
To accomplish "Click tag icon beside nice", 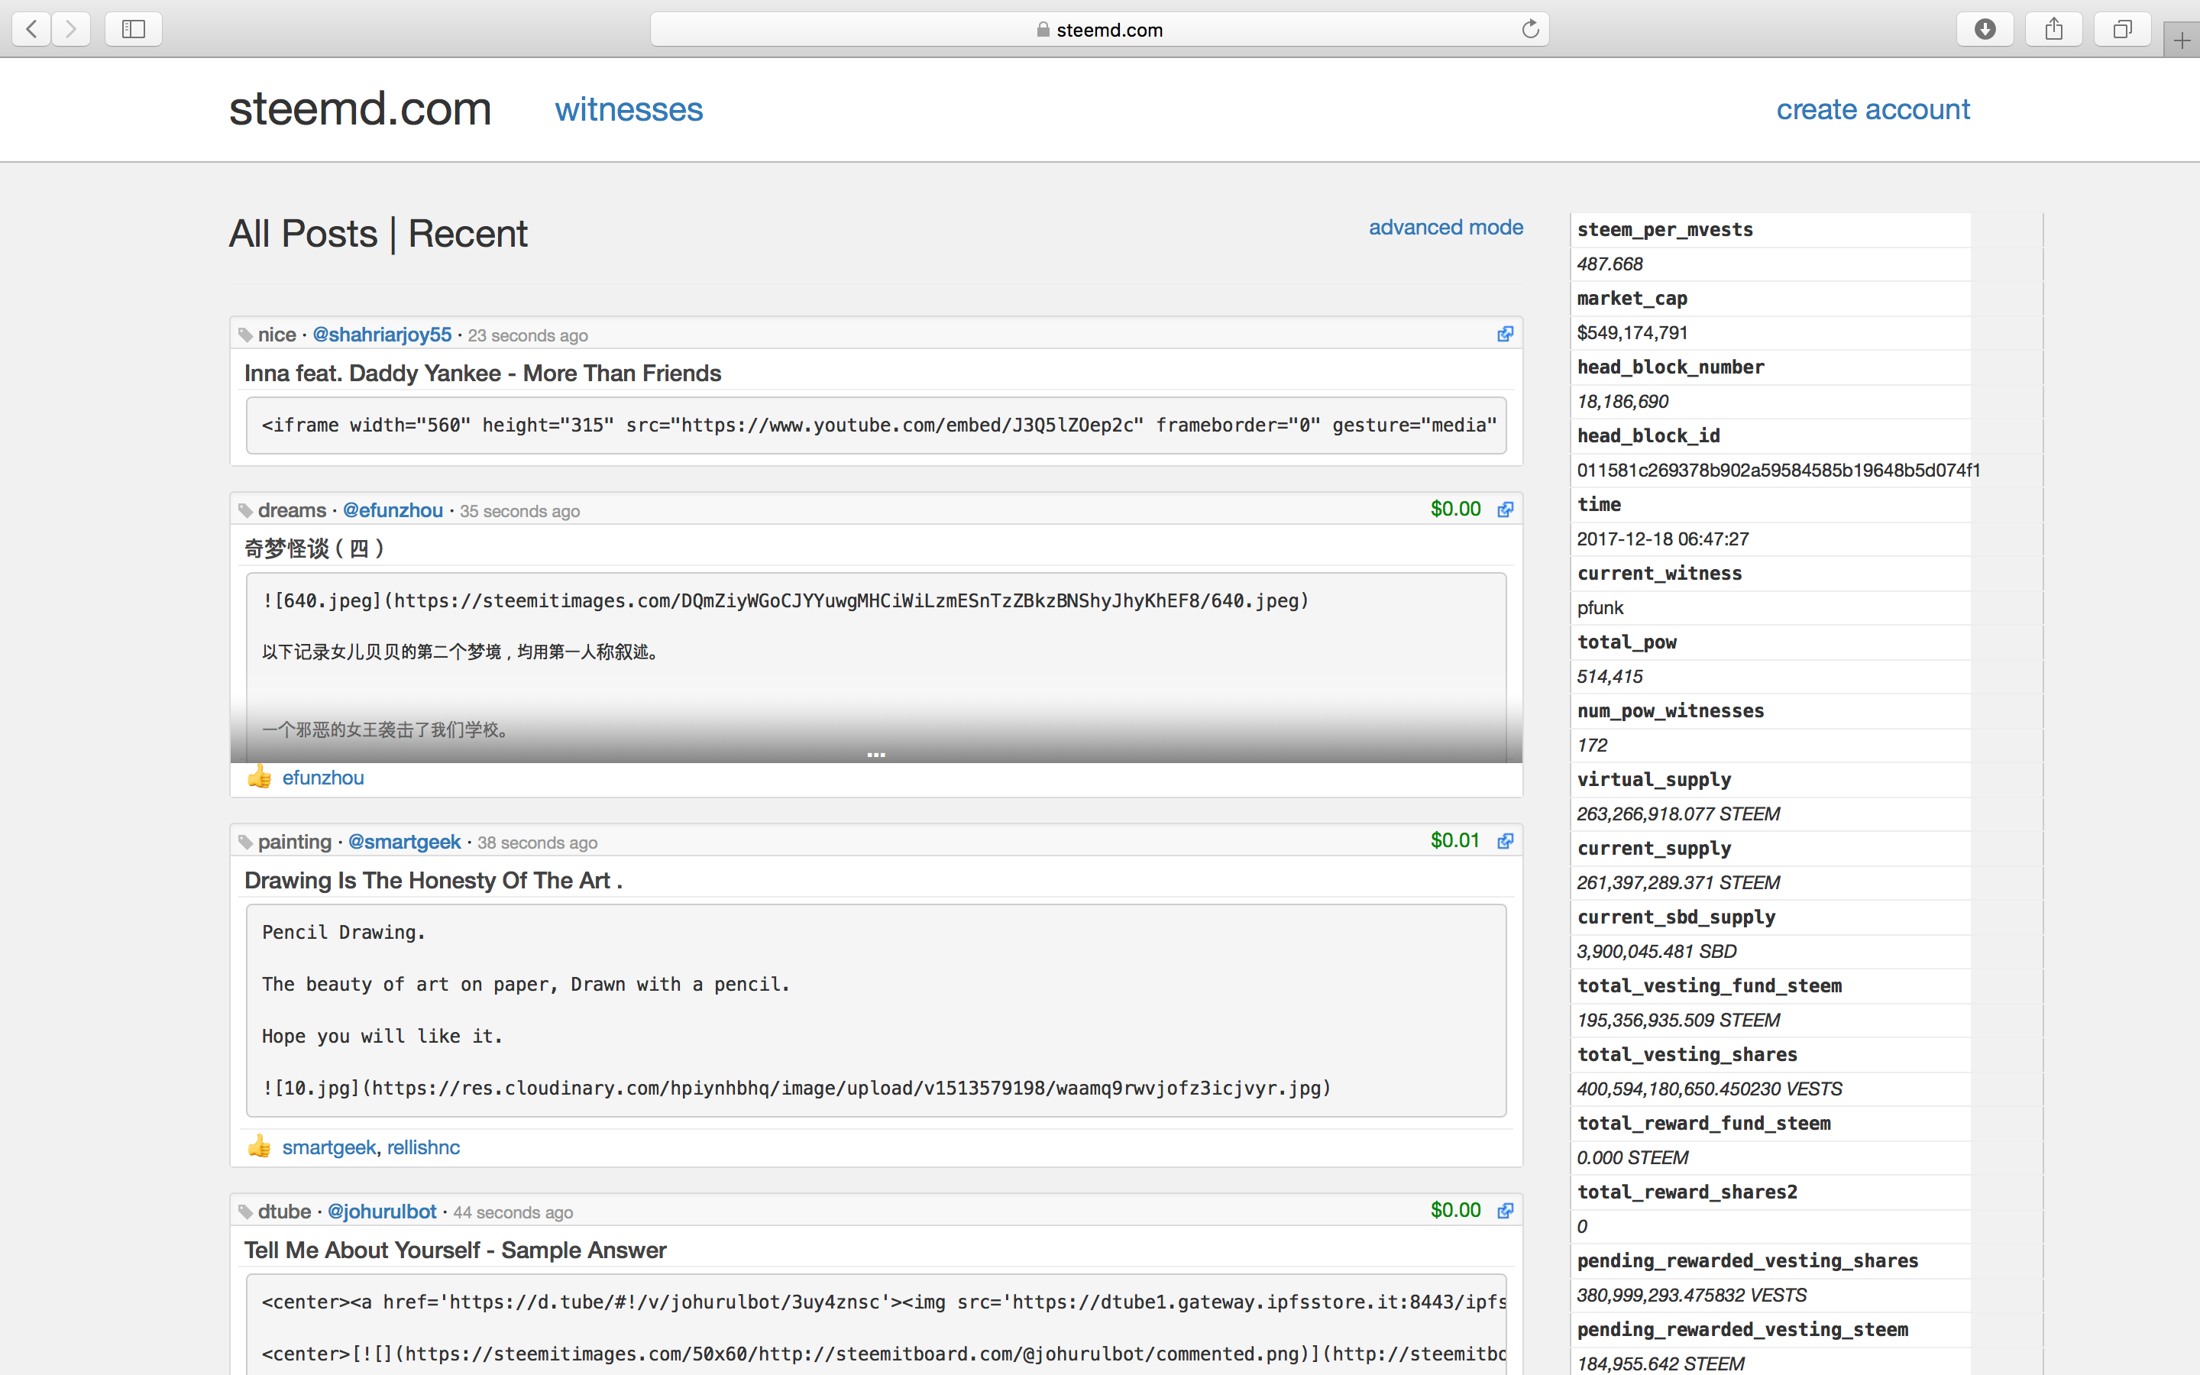I will click(244, 335).
